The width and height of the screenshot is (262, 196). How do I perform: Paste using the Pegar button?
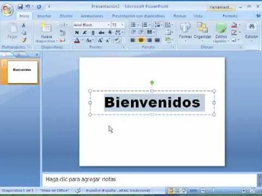click(x=12, y=31)
